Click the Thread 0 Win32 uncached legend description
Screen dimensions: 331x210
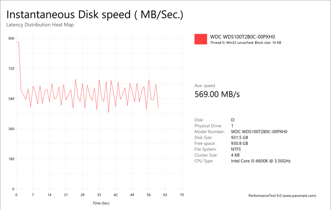coord(245,43)
